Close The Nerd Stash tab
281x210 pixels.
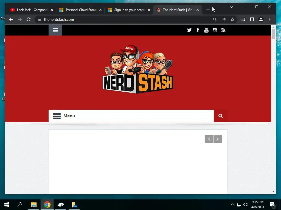pos(198,10)
